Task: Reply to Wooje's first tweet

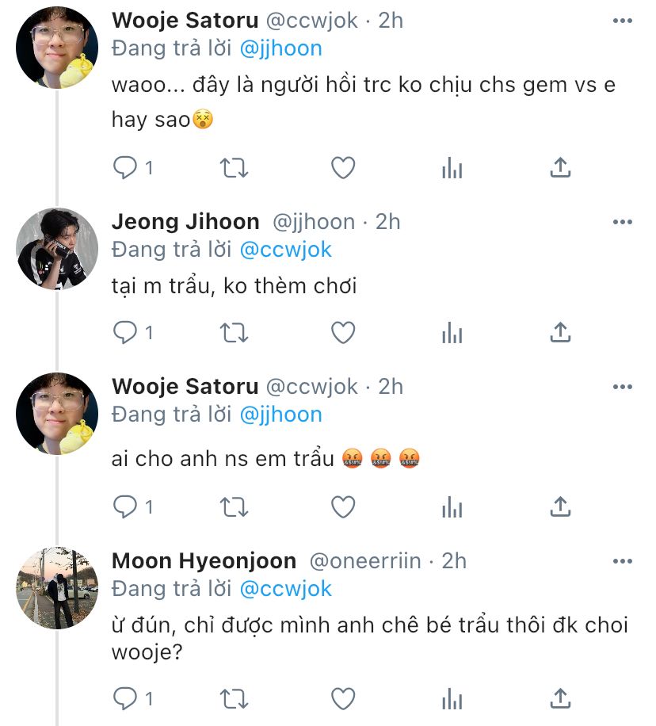Action: pos(125,168)
